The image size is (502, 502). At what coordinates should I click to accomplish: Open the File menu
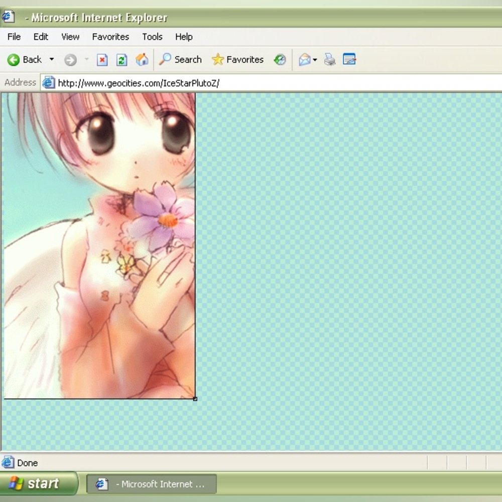[x=14, y=37]
